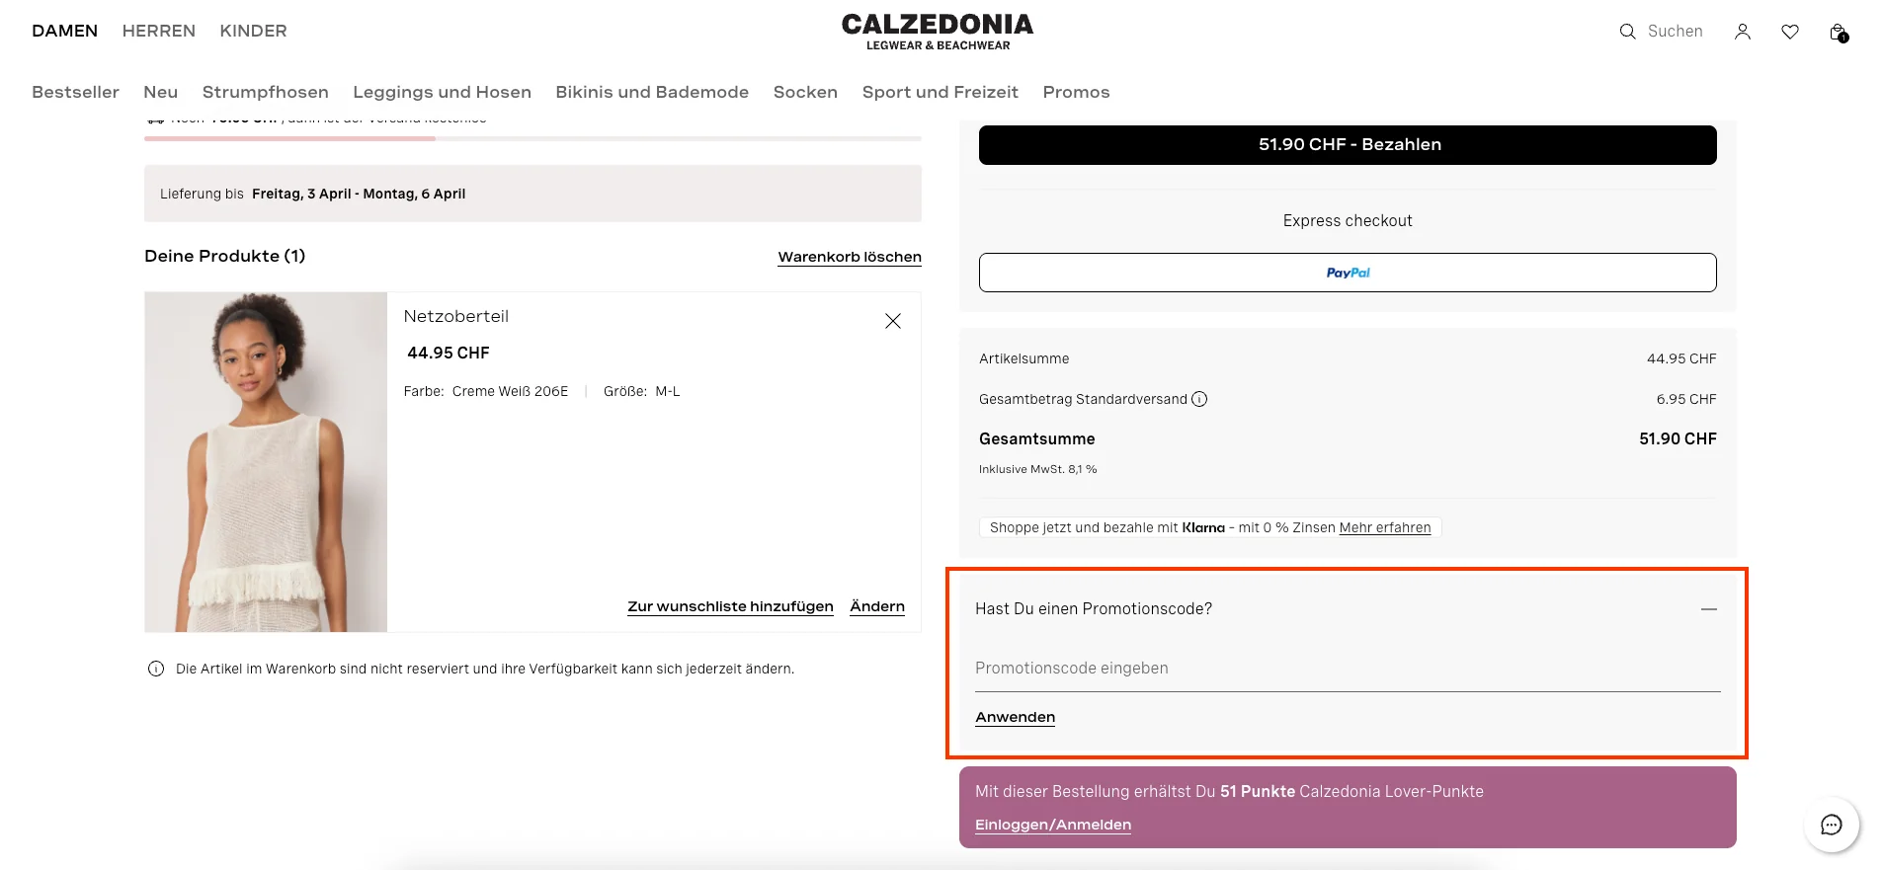The width and height of the screenshot is (1883, 870).
Task: Click the 51.90 CHF Bezahlen button
Action: (1348, 144)
